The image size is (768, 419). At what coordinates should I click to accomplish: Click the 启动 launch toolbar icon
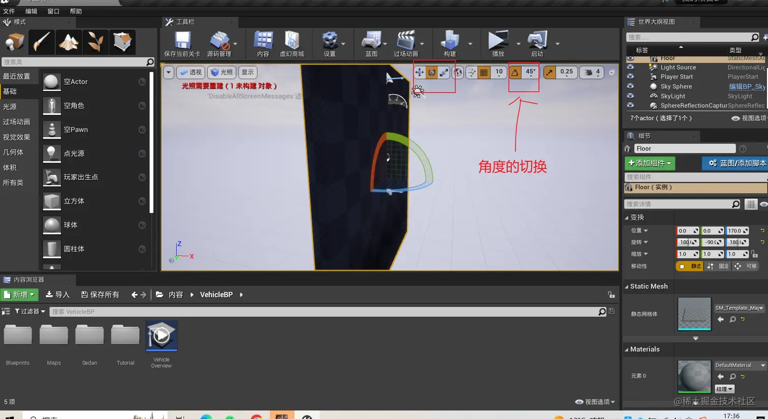coord(537,44)
